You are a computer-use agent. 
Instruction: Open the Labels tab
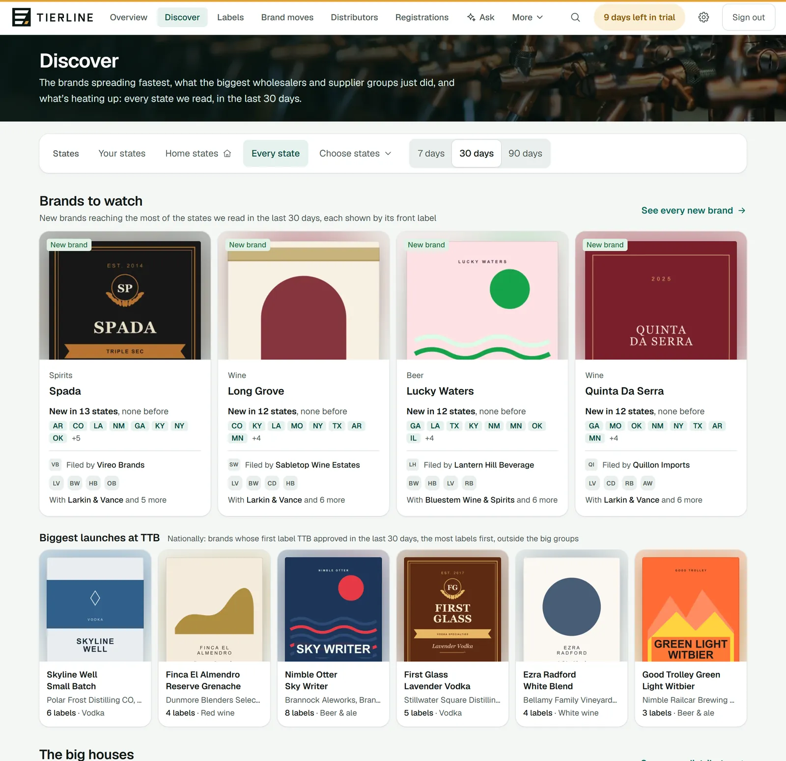(x=230, y=17)
